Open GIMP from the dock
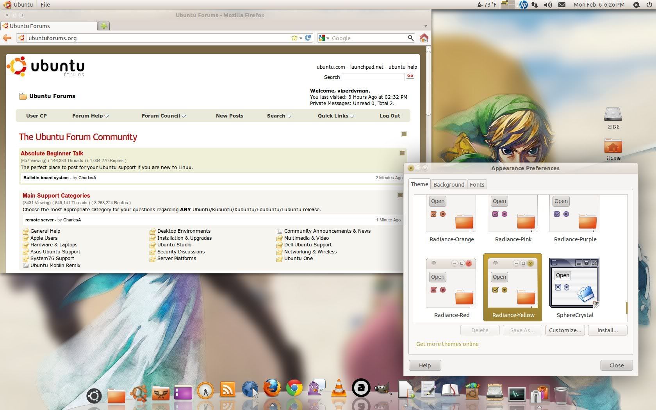656x410 pixels. pyautogui.click(x=383, y=389)
